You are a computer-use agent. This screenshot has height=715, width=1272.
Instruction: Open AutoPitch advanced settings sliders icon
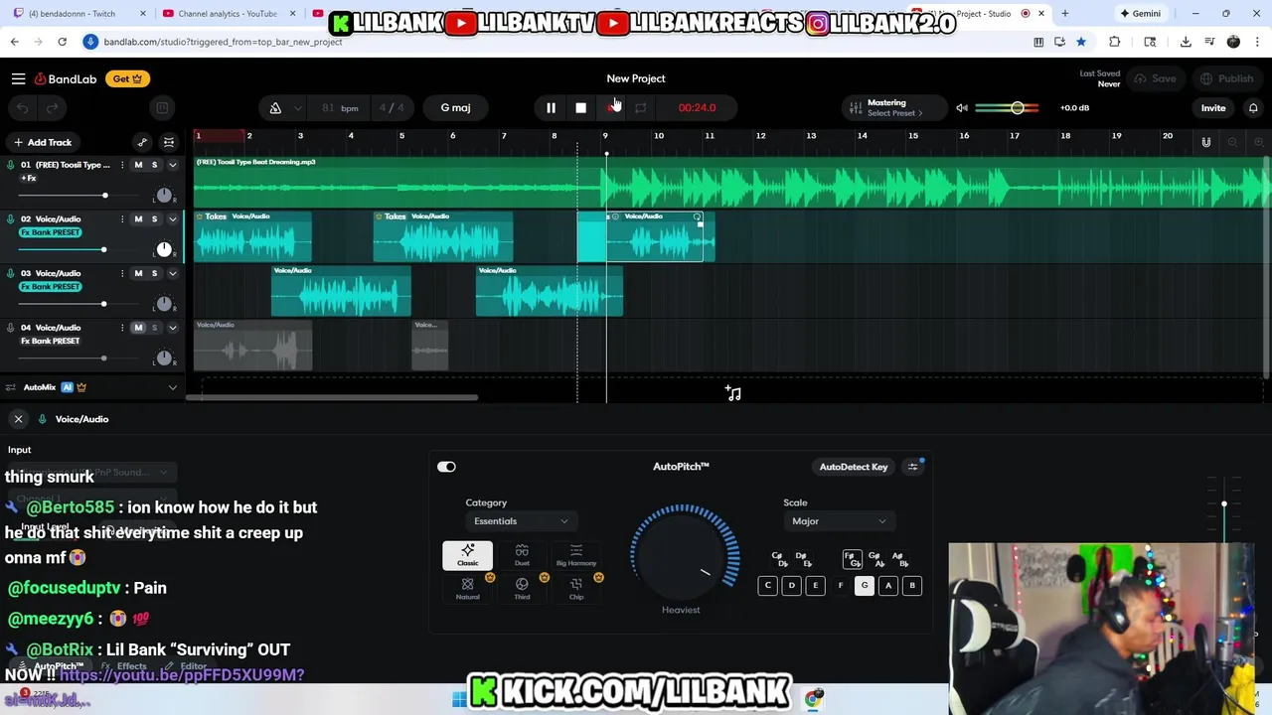[x=912, y=467]
